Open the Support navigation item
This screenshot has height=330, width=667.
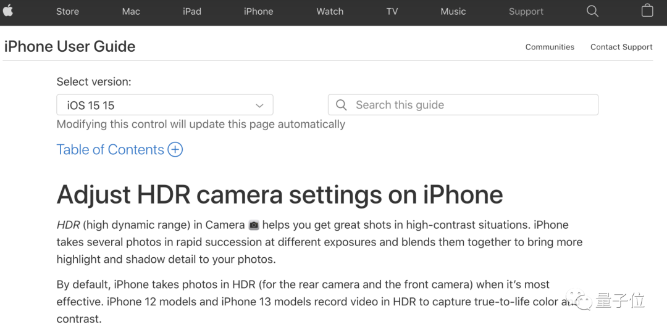point(526,12)
